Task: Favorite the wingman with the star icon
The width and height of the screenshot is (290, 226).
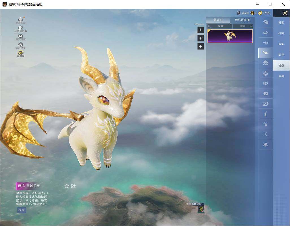Action: (67, 186)
